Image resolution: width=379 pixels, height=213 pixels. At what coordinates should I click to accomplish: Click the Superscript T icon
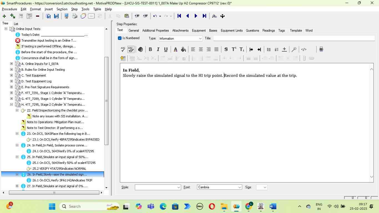click(x=234, y=49)
